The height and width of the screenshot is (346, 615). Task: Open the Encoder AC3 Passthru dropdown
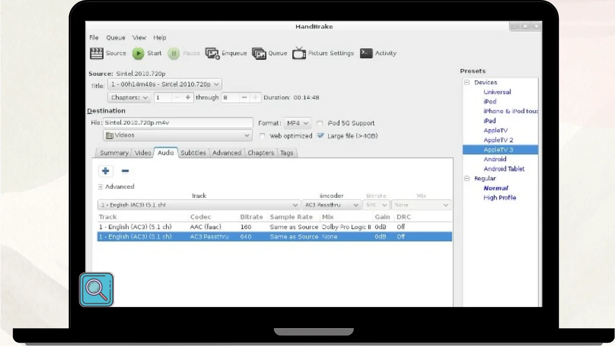(332, 205)
